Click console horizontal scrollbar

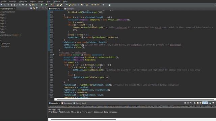83,119
